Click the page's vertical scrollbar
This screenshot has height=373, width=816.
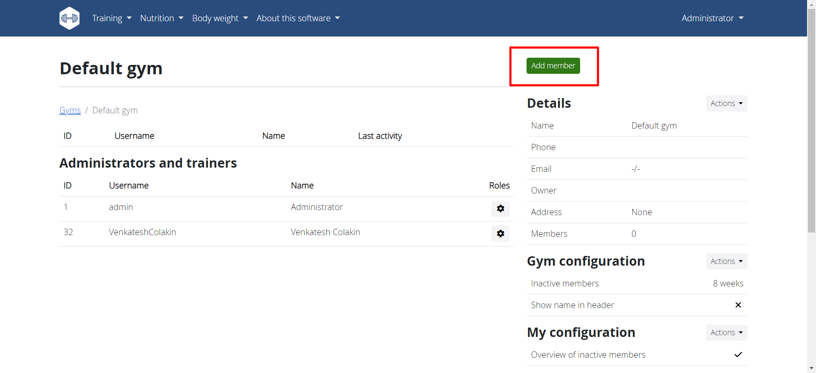(811, 127)
